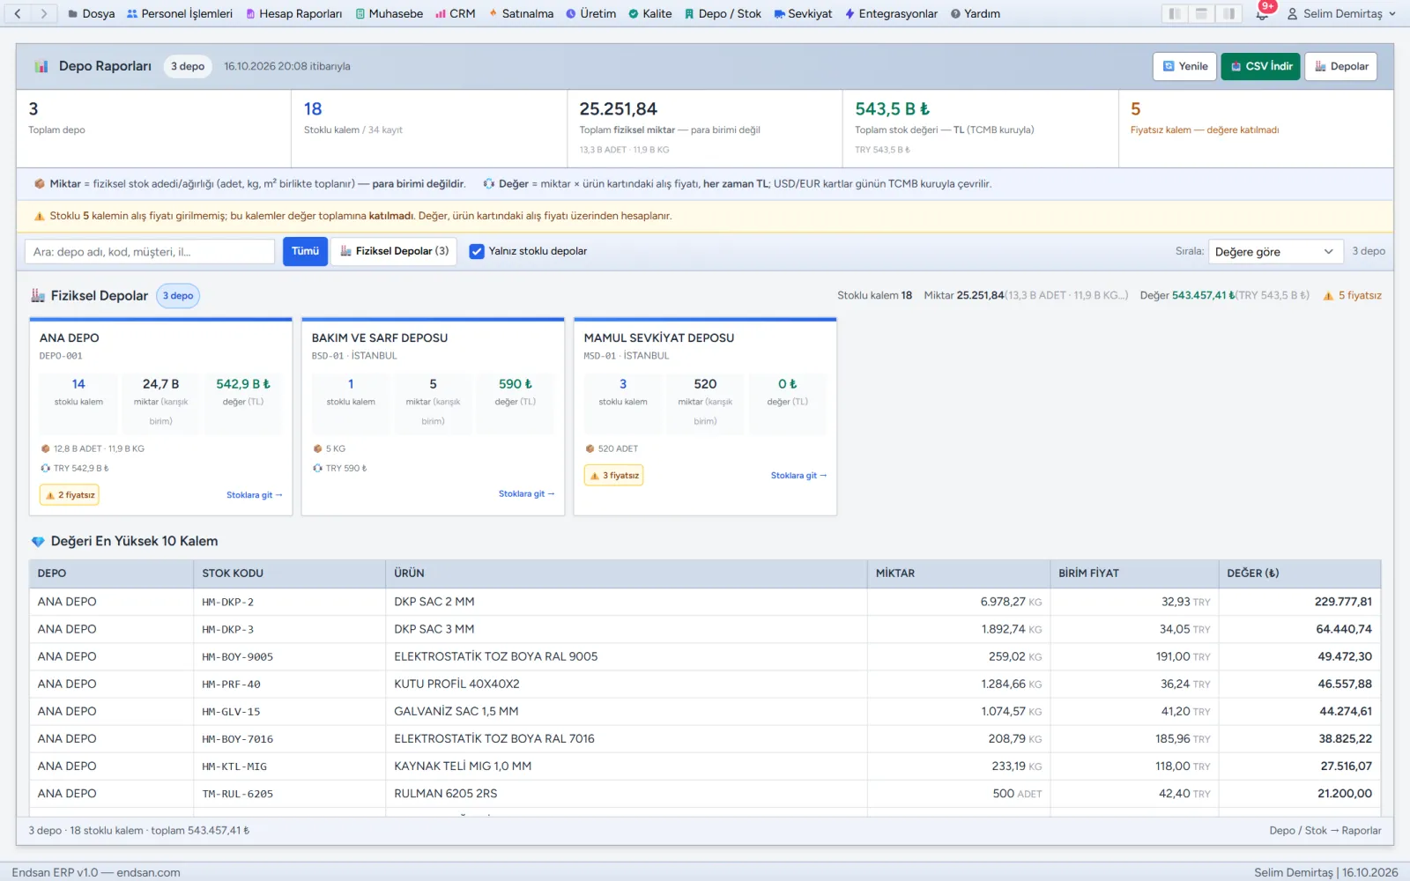Click the box icon beside 520 ADET
The image size is (1410, 881).
[x=590, y=449]
